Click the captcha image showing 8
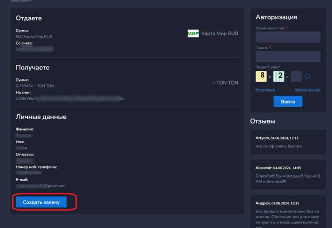The image size is (332, 228). pyautogui.click(x=261, y=76)
